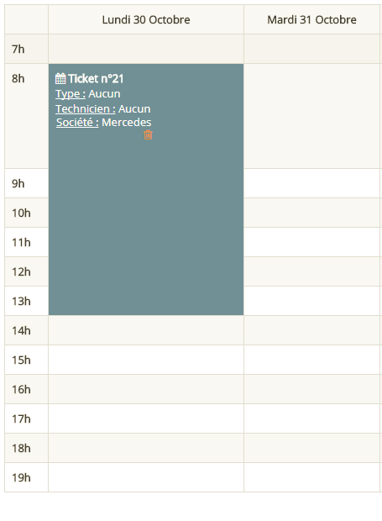Click the empty 7h slot on Lundi
Screen dimensions: 382x521
click(x=146, y=49)
